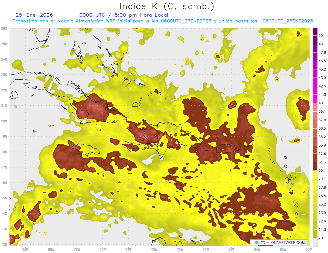Click the colorbar value "41.3"
The width and height of the screenshot is (328, 253).
tap(322, 95)
